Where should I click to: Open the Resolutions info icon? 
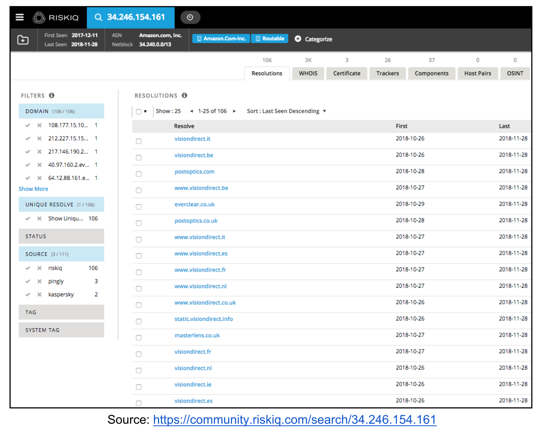(185, 95)
